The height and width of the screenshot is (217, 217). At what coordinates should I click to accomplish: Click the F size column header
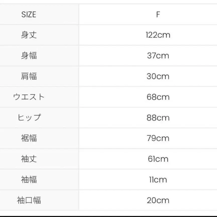click(x=158, y=15)
